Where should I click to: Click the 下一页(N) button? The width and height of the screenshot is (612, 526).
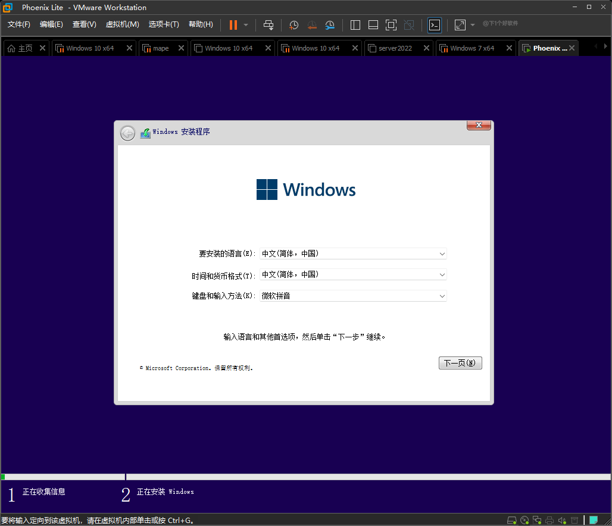pyautogui.click(x=460, y=363)
